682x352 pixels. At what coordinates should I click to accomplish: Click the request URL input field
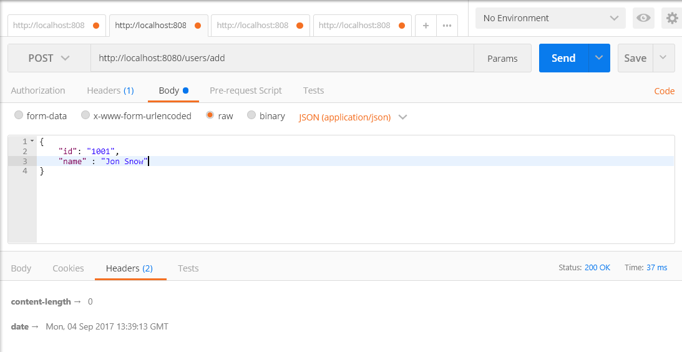pyautogui.click(x=282, y=58)
